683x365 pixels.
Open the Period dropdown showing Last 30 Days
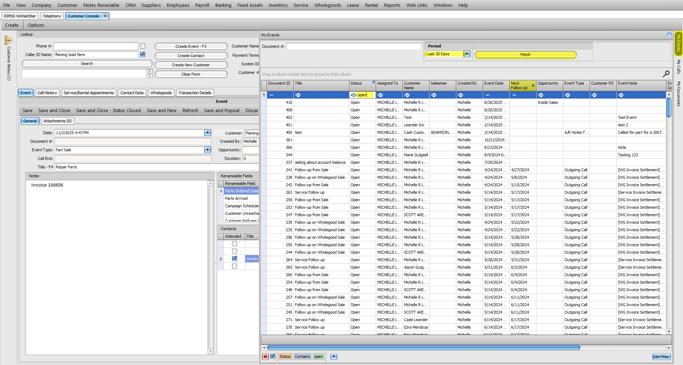[x=466, y=54]
